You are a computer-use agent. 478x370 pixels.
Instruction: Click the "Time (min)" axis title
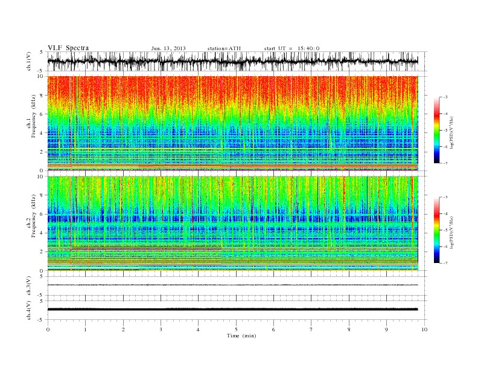pyautogui.click(x=241, y=336)
